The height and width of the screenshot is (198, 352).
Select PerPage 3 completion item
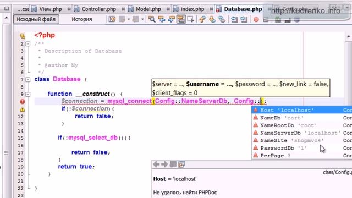pos(302,156)
